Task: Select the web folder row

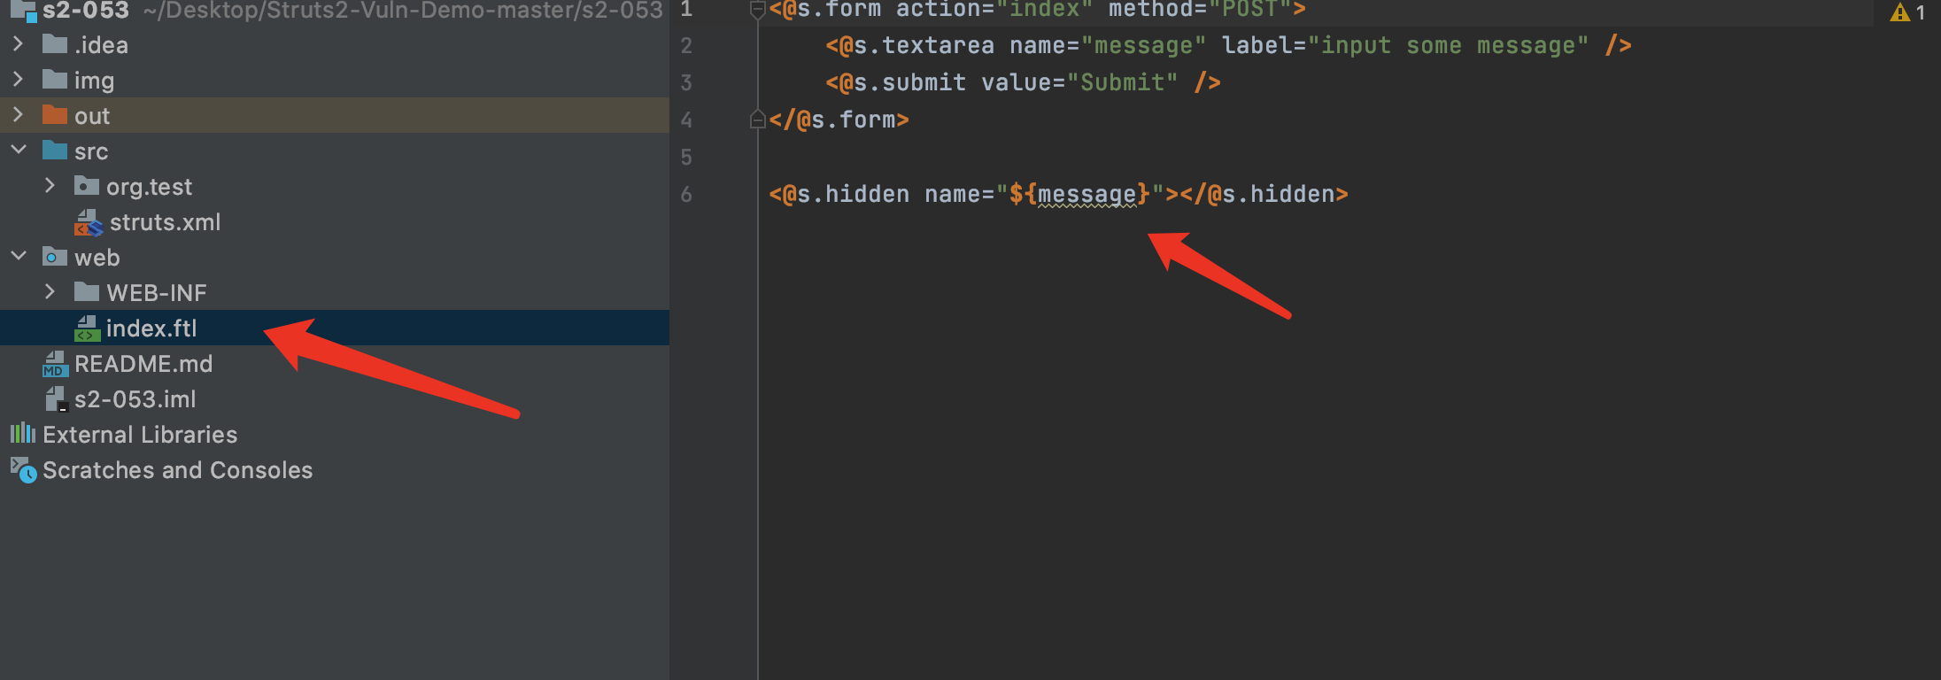Action: [x=335, y=257]
